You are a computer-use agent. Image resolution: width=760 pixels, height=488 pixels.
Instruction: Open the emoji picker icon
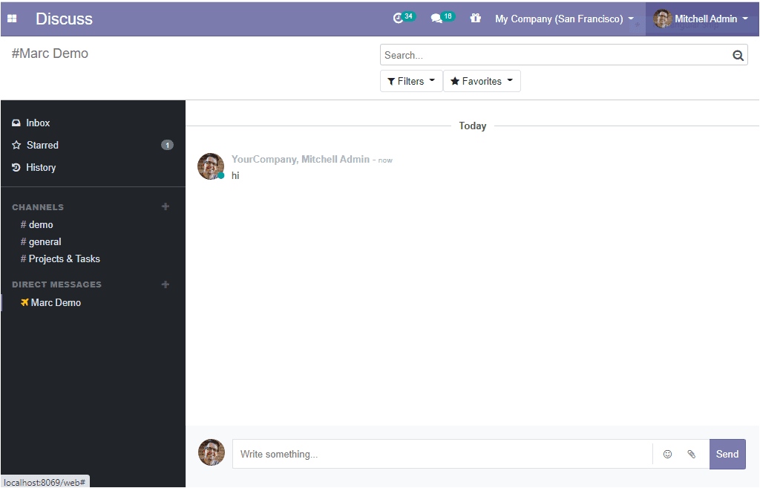[667, 454]
